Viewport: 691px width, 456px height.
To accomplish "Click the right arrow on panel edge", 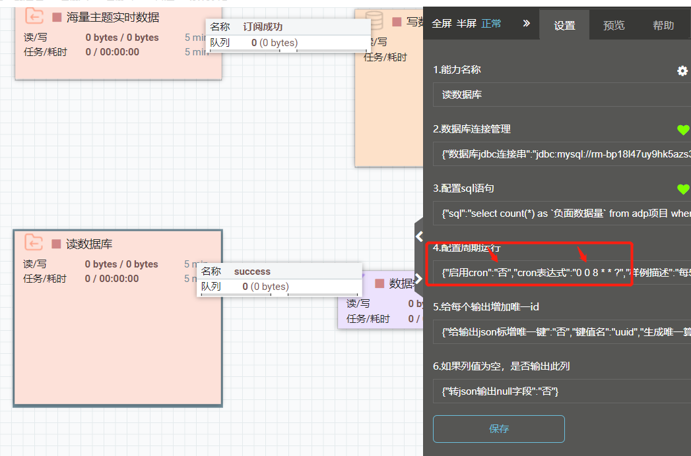I will point(418,279).
